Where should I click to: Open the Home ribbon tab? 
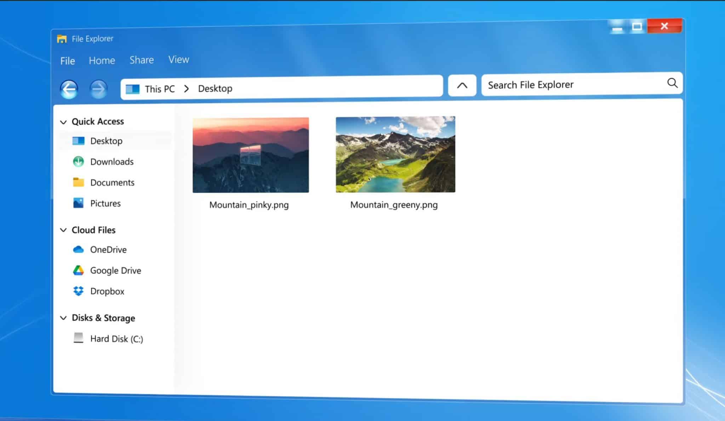point(102,60)
